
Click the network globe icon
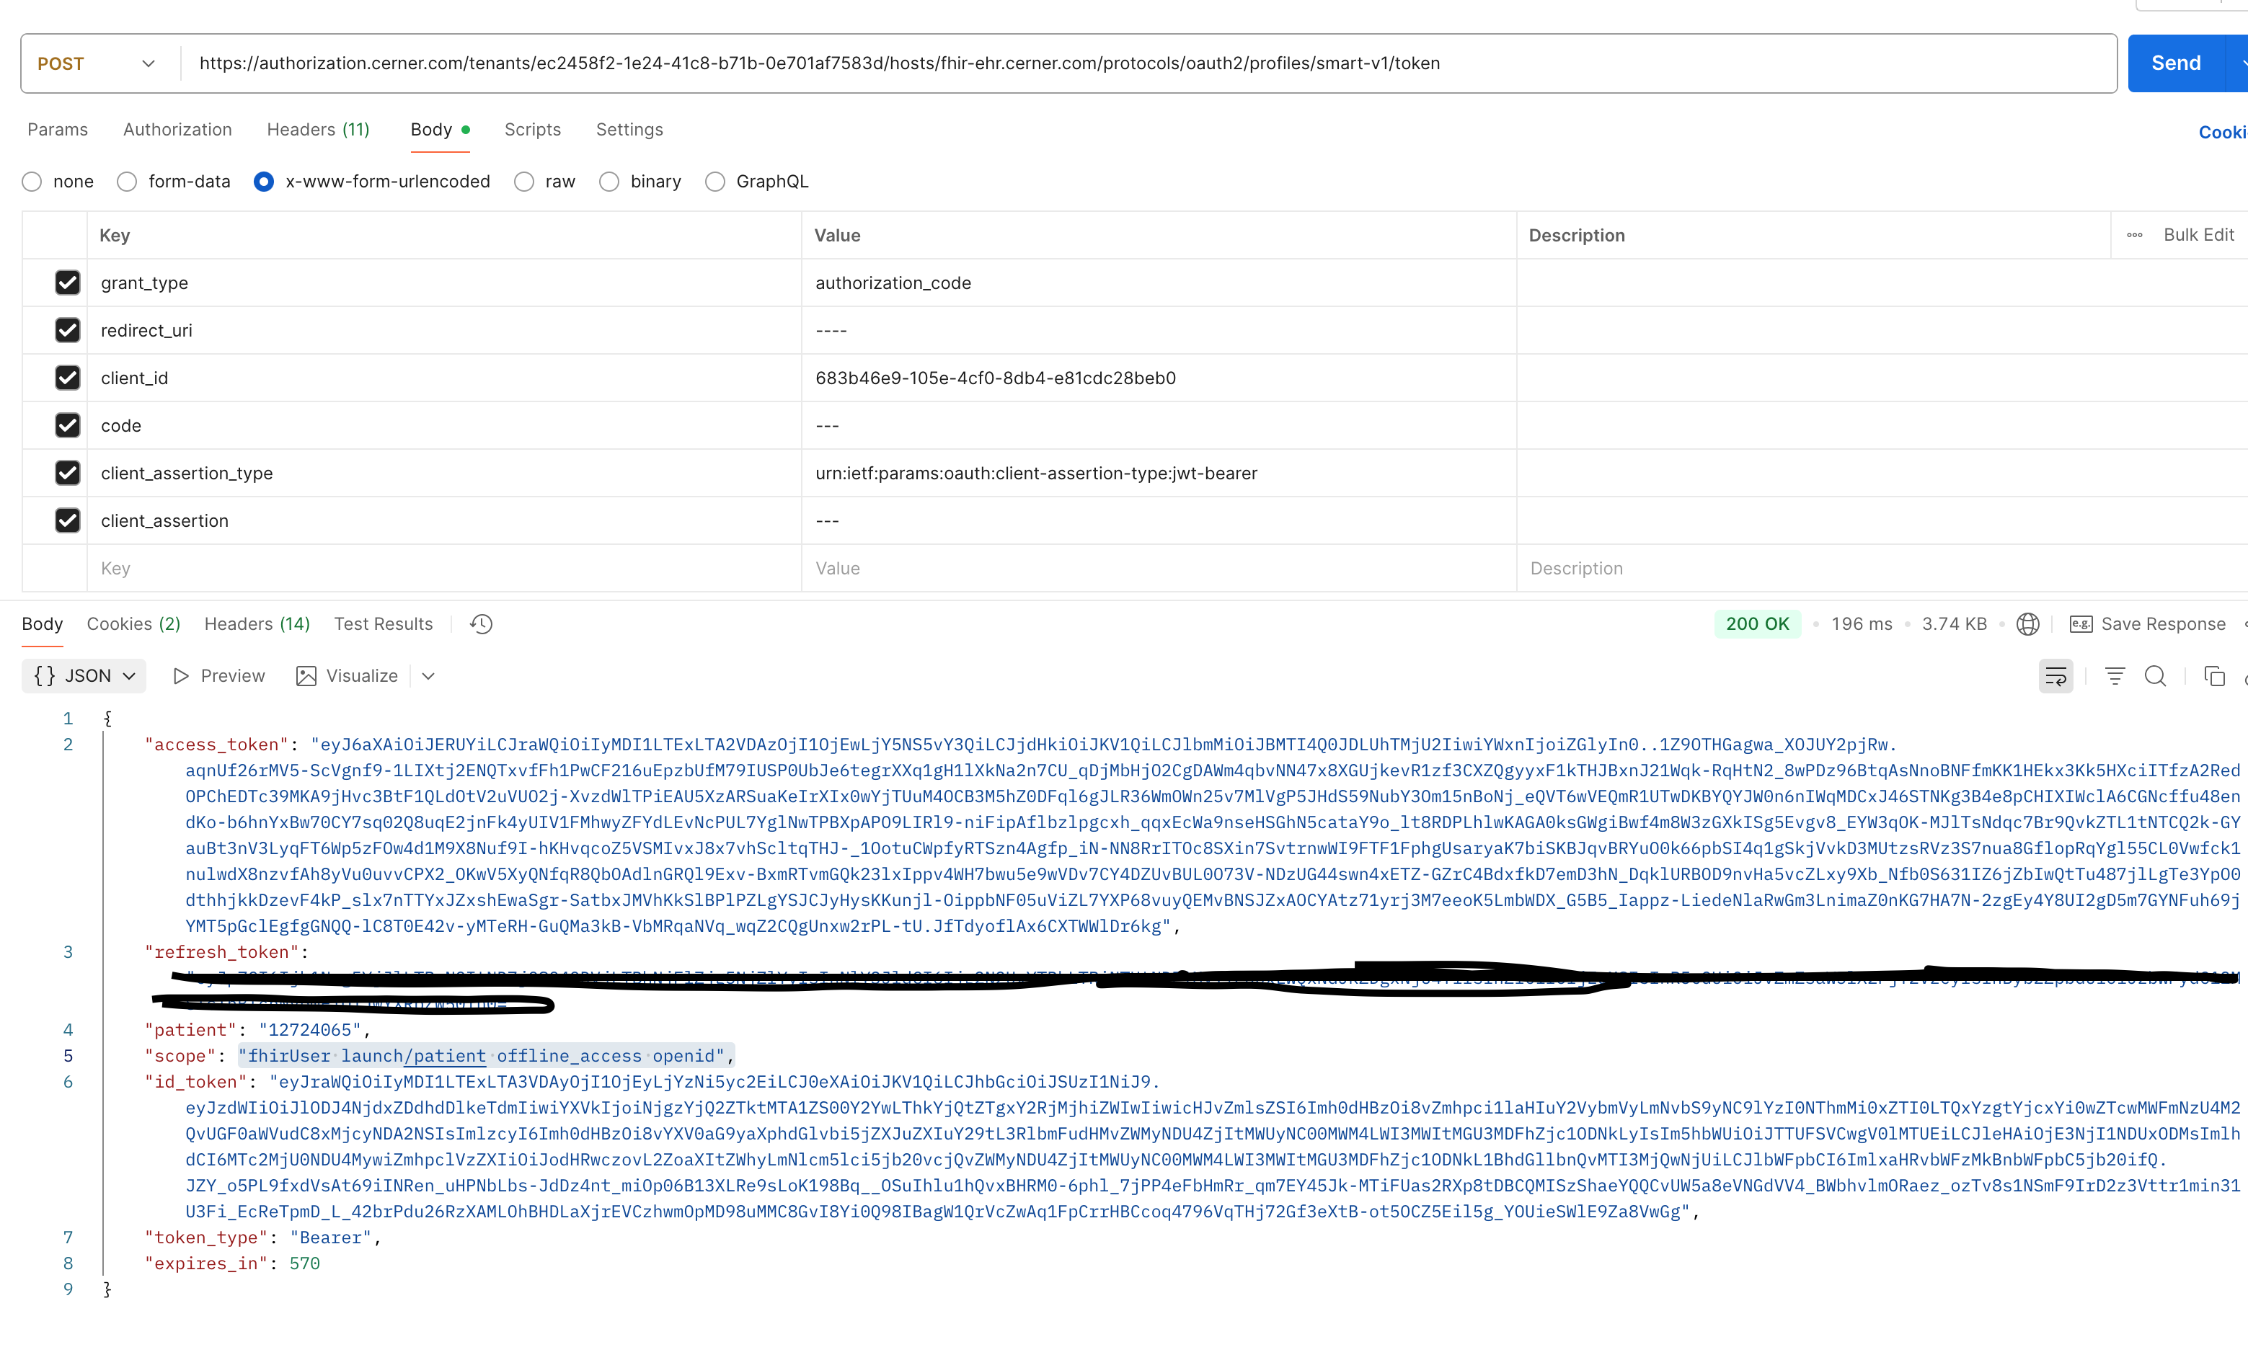click(x=2027, y=623)
